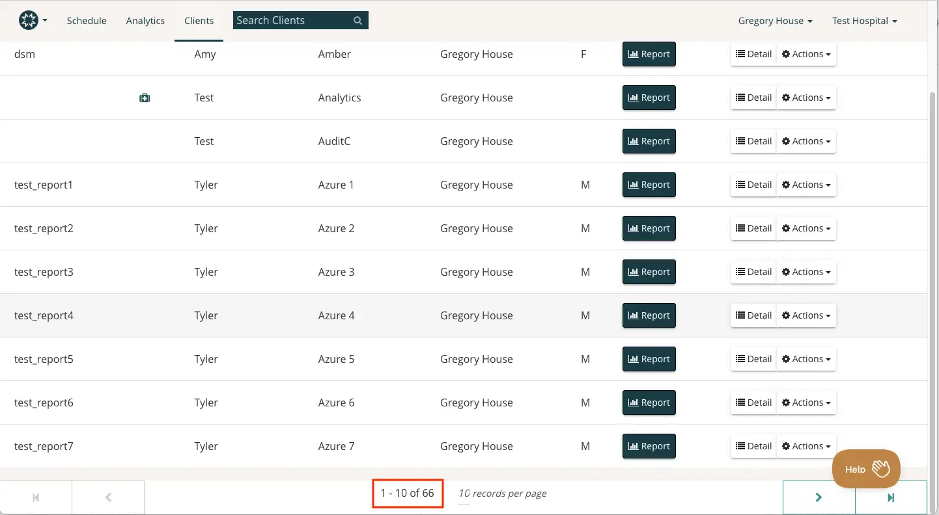
Task: Click the previous page left arrow
Action: coord(108,497)
